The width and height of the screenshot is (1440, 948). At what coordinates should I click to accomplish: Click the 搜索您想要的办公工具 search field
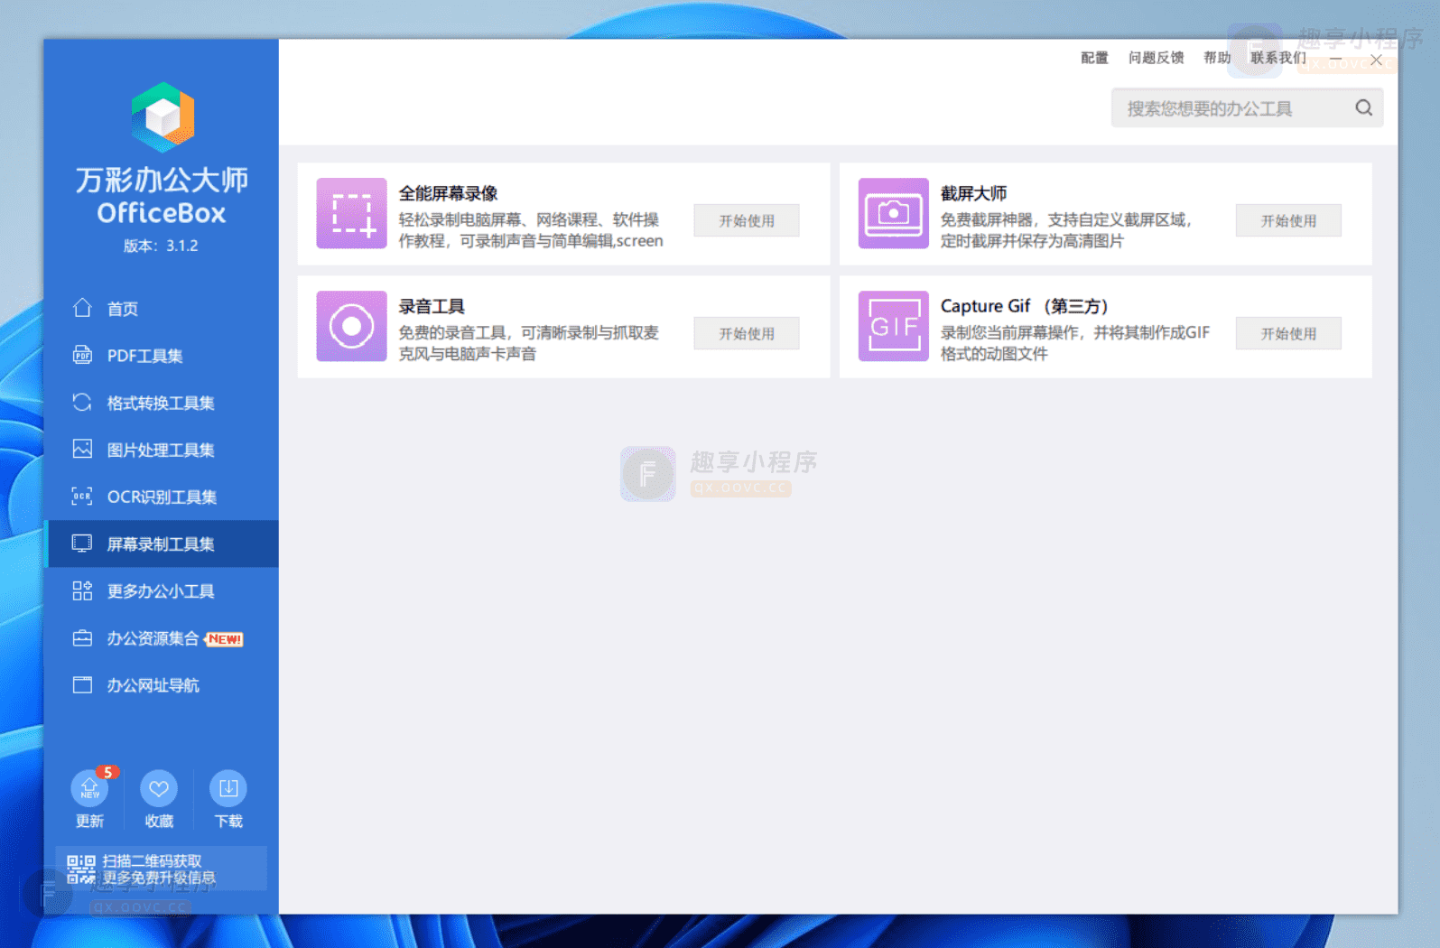(1247, 108)
